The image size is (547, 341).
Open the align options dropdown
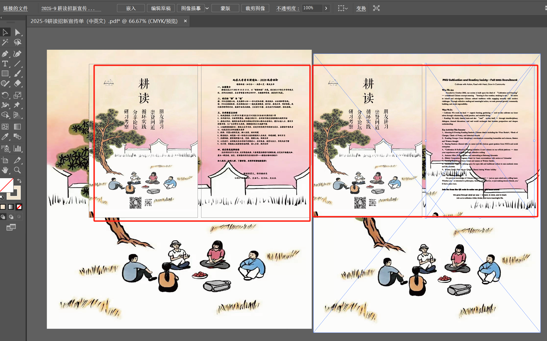pos(343,8)
